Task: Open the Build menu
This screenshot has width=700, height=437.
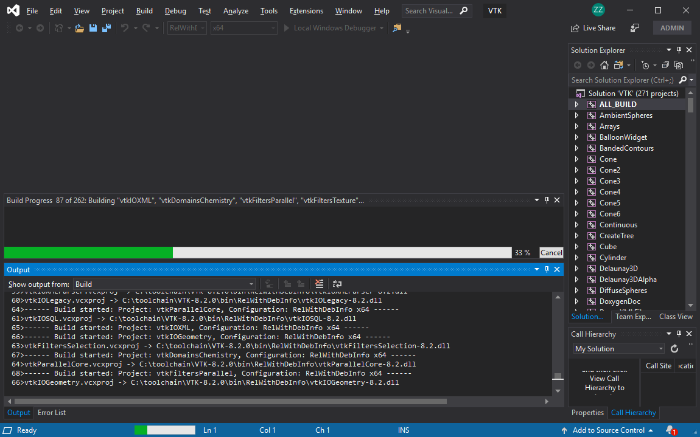Action: [144, 11]
